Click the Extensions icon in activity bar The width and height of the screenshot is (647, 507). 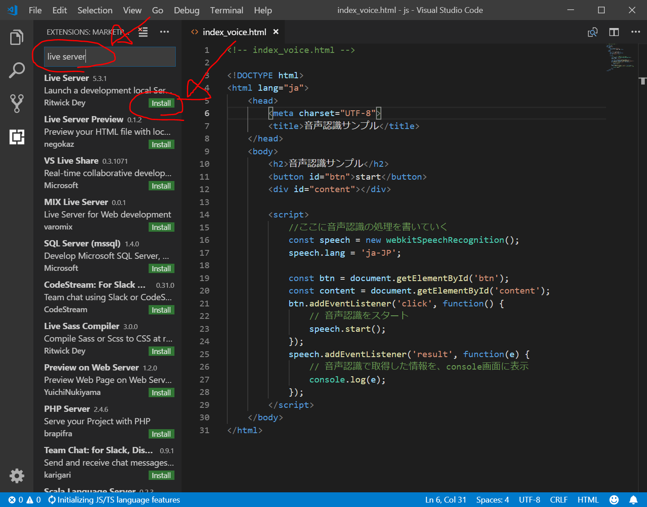tap(16, 137)
